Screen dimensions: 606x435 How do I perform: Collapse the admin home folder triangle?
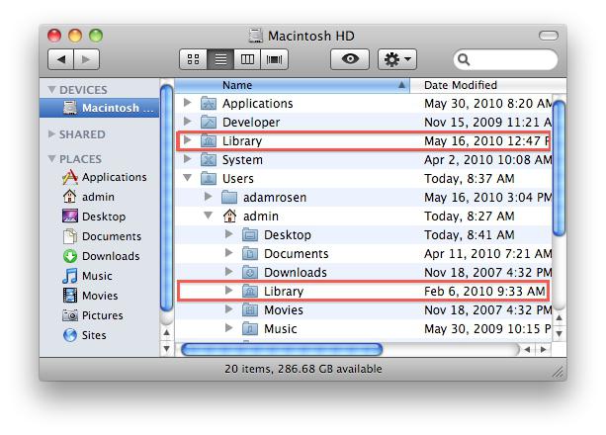tap(209, 216)
